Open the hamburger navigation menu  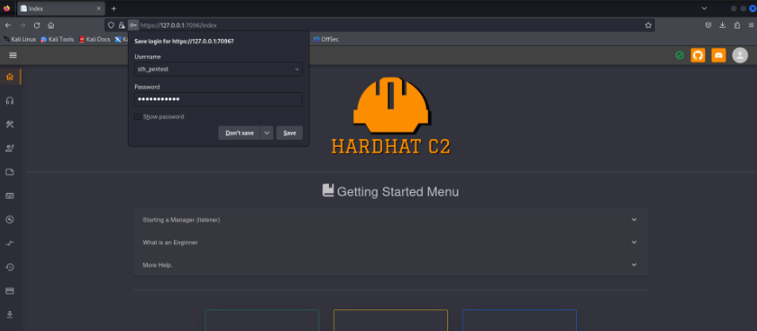(13, 56)
